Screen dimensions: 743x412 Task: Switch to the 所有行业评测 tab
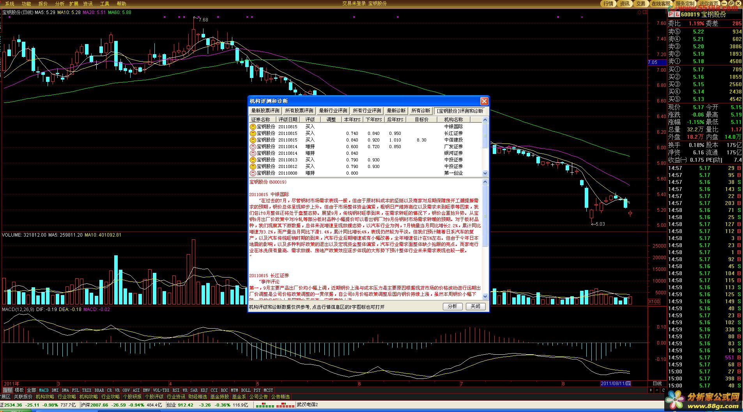tap(367, 111)
